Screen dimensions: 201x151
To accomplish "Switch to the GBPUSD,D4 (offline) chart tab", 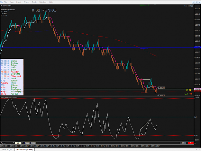I will click(x=24, y=149).
